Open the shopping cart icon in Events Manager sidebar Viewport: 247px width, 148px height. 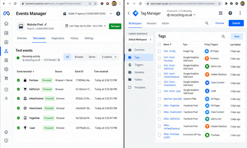coord(6,78)
